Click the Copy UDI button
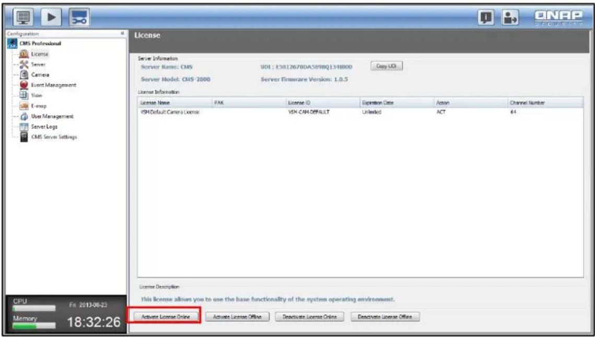 [x=386, y=66]
